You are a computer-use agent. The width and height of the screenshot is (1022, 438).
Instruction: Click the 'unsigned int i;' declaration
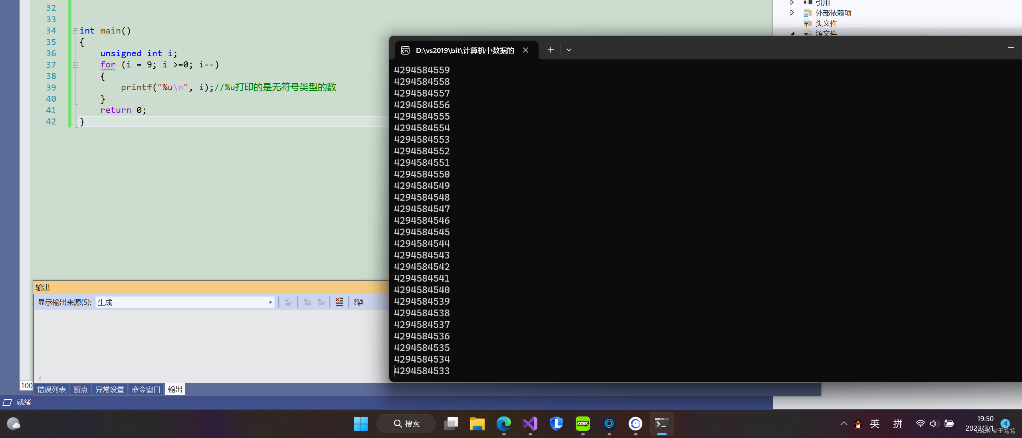tap(139, 53)
